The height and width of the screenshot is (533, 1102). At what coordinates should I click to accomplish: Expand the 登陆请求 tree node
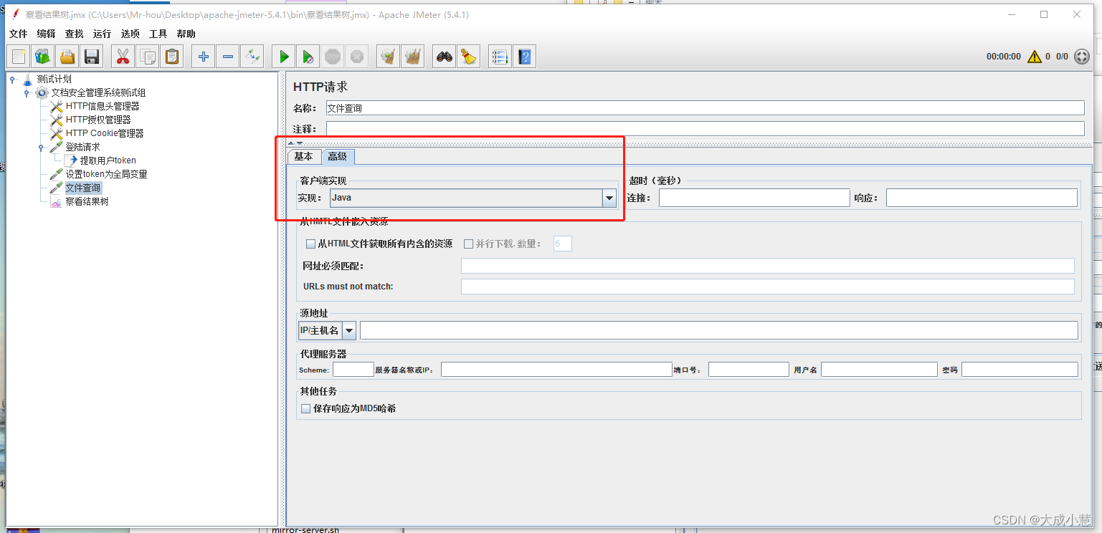coord(41,146)
